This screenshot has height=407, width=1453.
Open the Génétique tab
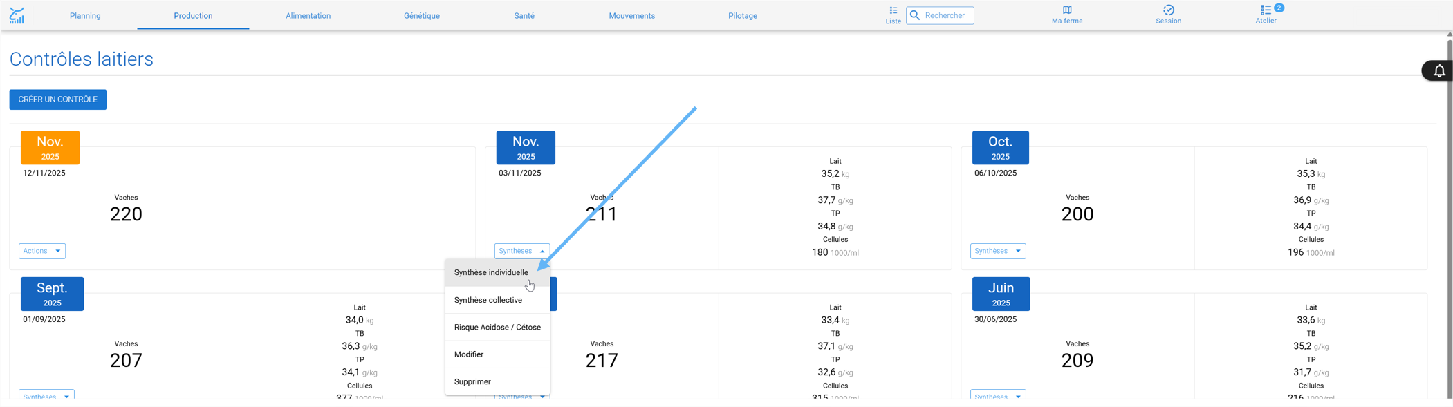[x=422, y=15]
